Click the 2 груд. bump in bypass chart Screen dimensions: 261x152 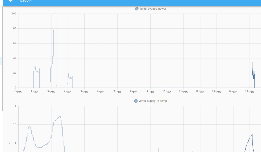pyautogui.click(x=37, y=77)
